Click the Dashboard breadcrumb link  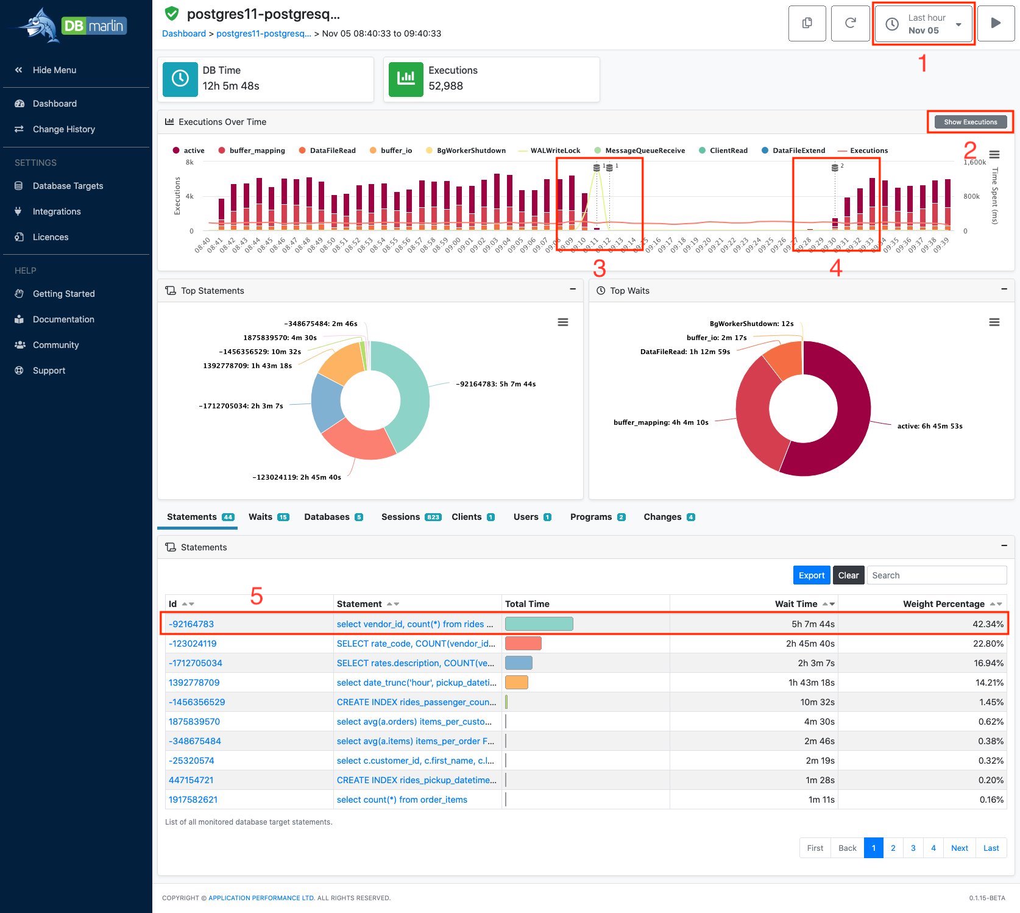coord(184,34)
